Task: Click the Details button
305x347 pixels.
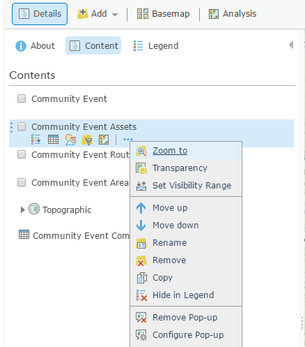Action: point(40,14)
